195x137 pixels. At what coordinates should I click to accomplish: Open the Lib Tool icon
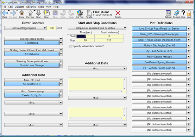(80, 13)
